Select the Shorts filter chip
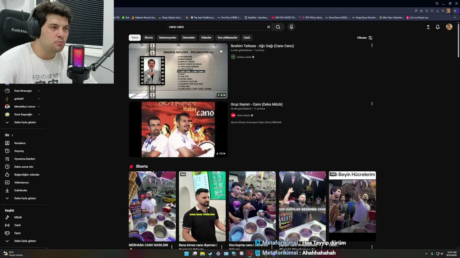 pos(149,38)
